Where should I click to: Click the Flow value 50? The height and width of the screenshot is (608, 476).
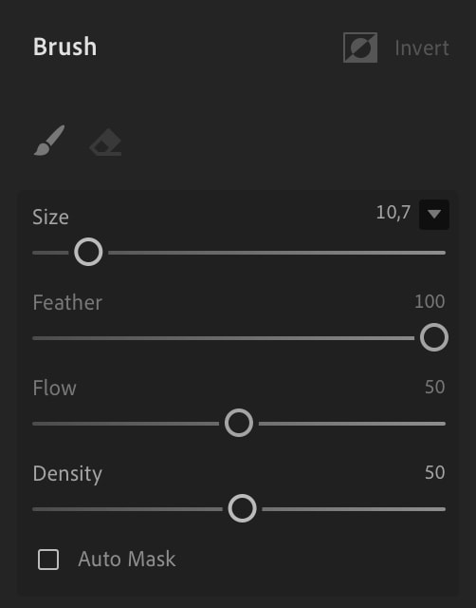pyautogui.click(x=435, y=387)
